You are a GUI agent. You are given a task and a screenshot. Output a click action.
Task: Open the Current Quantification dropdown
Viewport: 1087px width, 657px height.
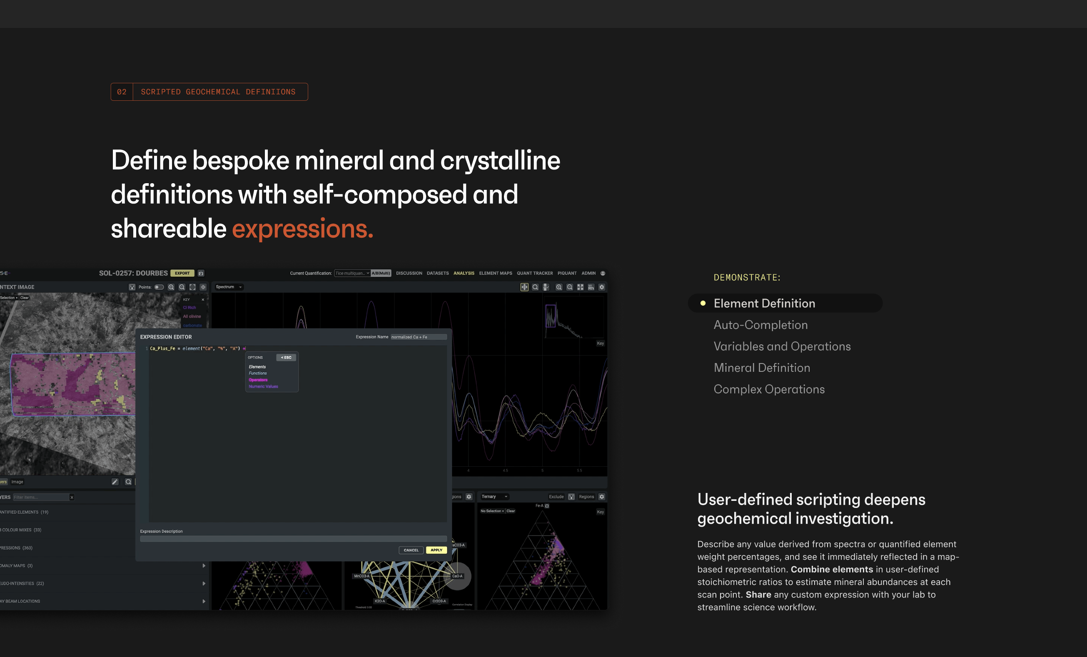[352, 274]
